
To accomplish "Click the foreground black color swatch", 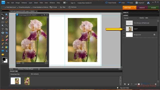I will click(x=4, y=59).
